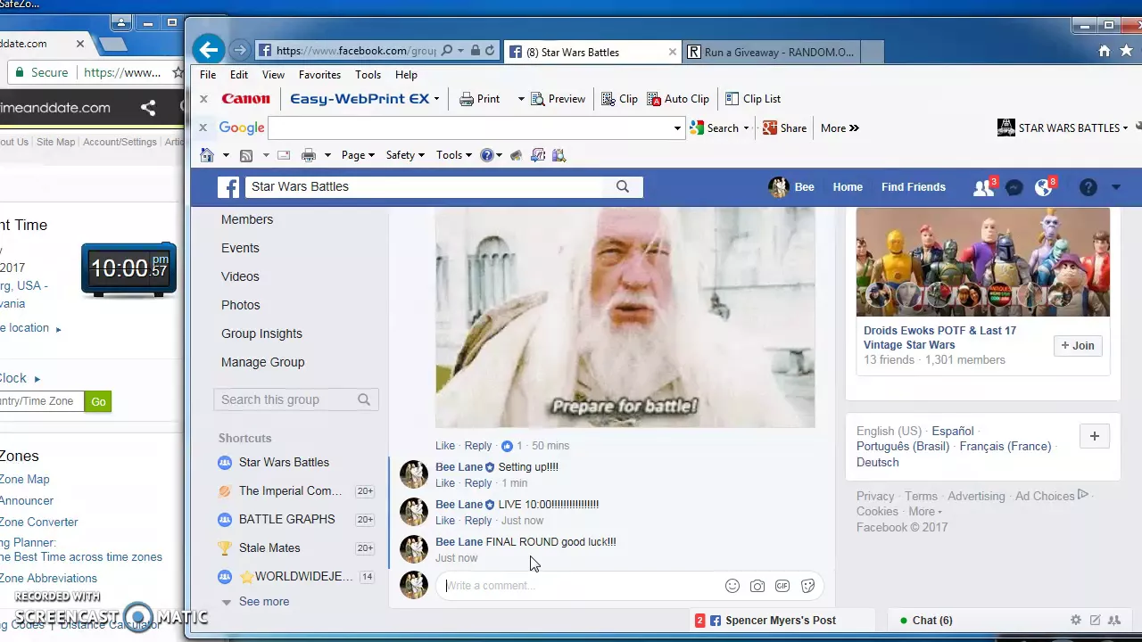The width and height of the screenshot is (1142, 642).
Task: Click the Prepare for battle GIF
Action: coord(625,317)
